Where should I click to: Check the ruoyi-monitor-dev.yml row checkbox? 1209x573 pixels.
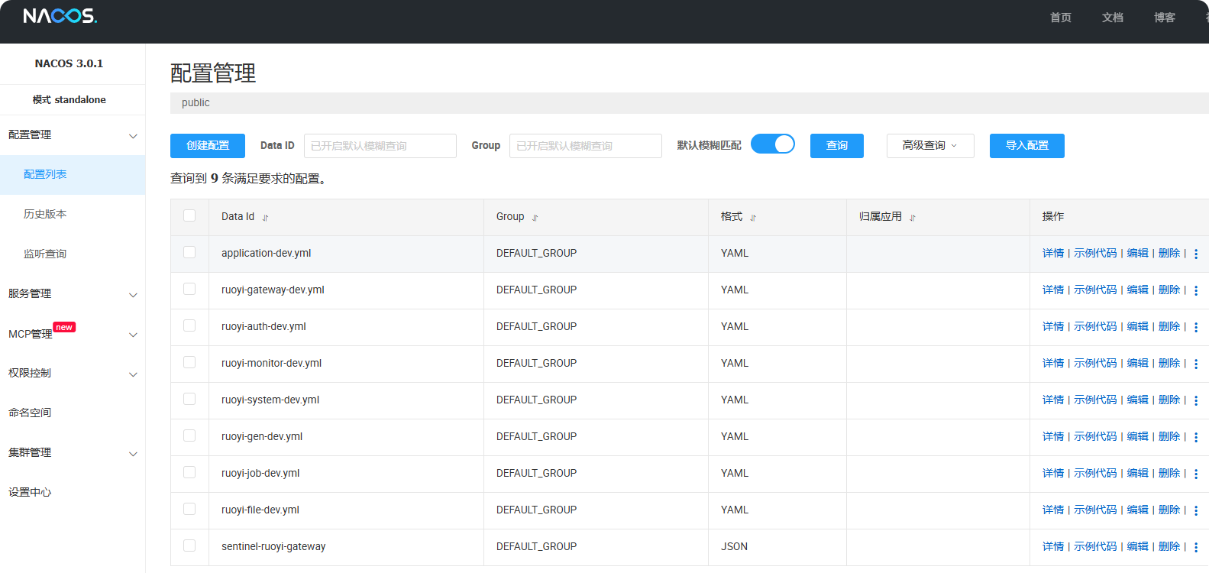click(189, 362)
